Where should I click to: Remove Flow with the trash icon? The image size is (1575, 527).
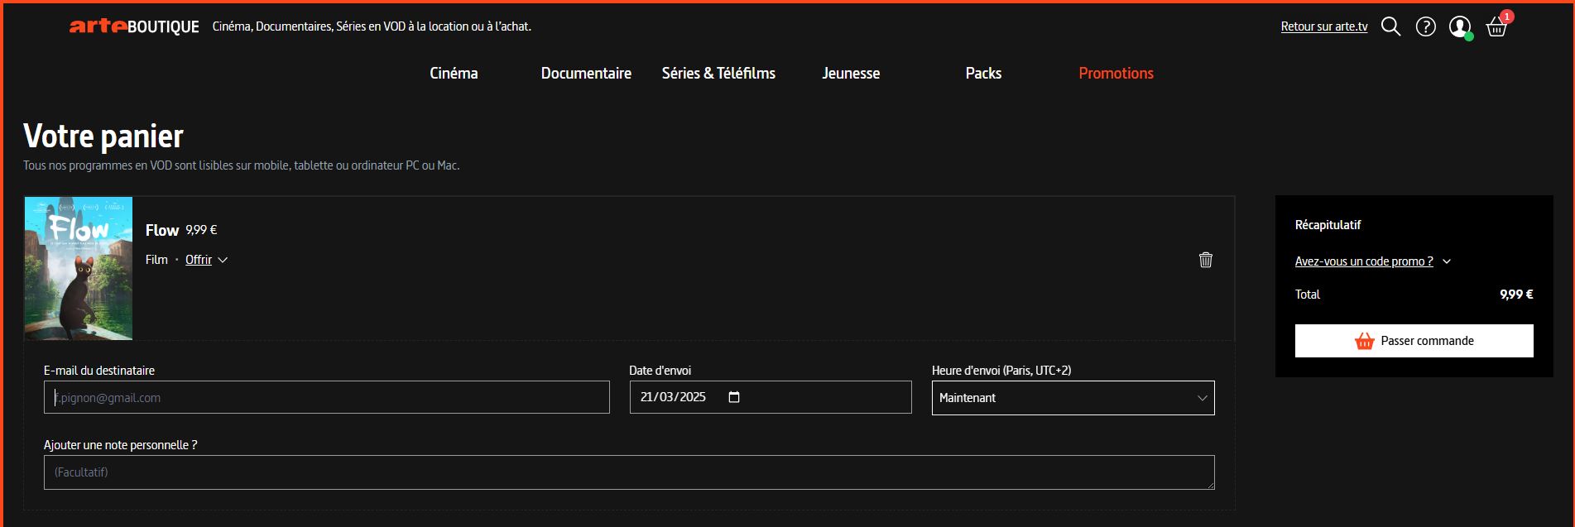1206,260
